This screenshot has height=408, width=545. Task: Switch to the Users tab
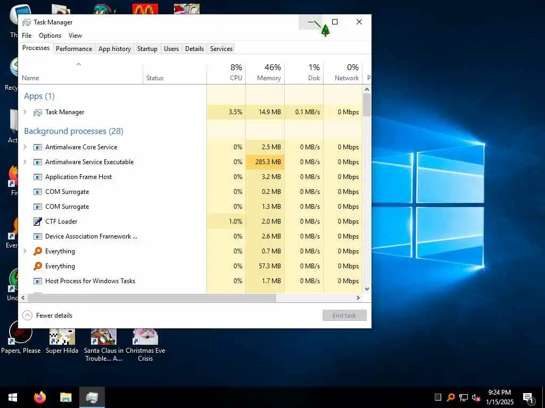(171, 49)
